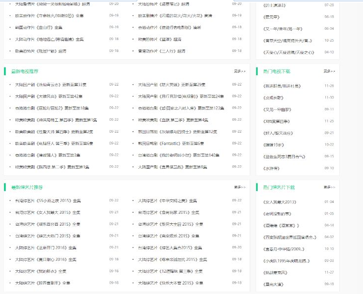Open 《星光大道》in 热门综艺片下载
Image resolution: width=363 pixels, height=294 pixels.
273,285
